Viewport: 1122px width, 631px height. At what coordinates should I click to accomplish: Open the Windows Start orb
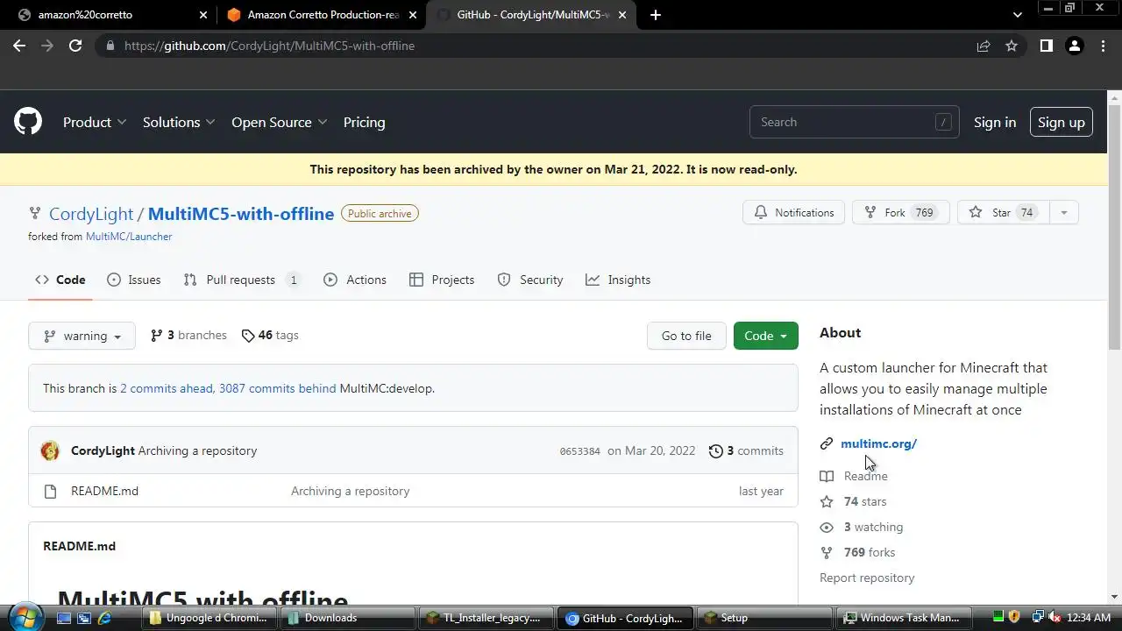(x=24, y=617)
